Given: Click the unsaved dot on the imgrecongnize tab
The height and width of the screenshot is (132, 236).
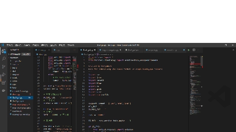Looking at the screenshot, I should 121,50.
